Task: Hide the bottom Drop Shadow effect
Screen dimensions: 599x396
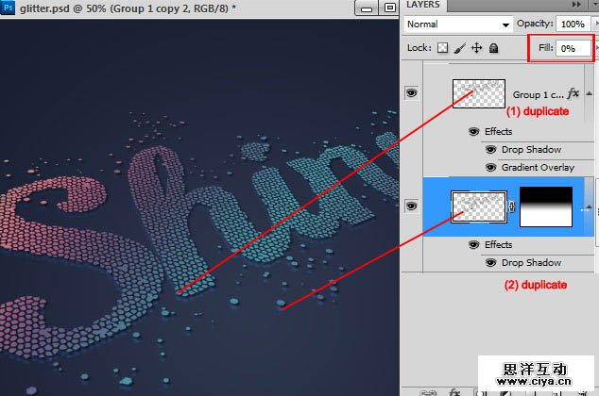Action: (x=490, y=263)
